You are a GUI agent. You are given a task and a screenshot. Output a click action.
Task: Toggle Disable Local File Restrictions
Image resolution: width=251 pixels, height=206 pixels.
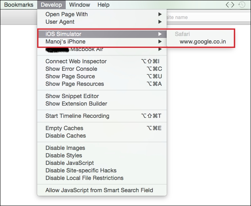102,178
